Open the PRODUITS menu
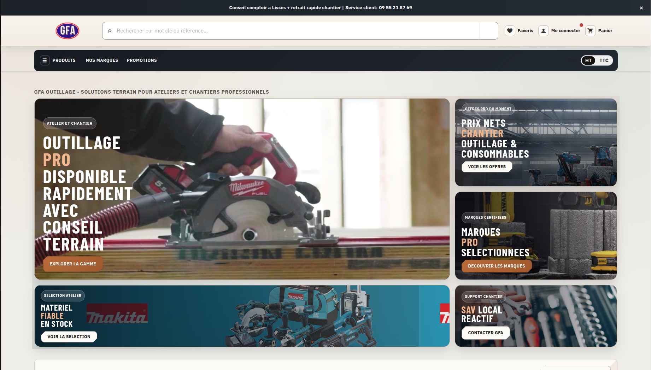Viewport: 651px width, 370px height. click(x=64, y=60)
